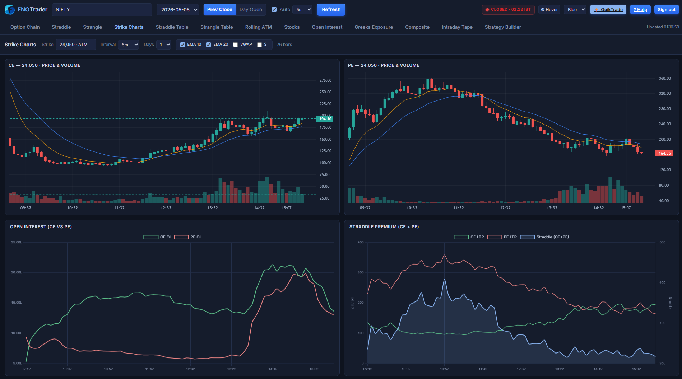Click the QuikTrade button
The width and height of the screenshot is (682, 379).
tap(608, 10)
